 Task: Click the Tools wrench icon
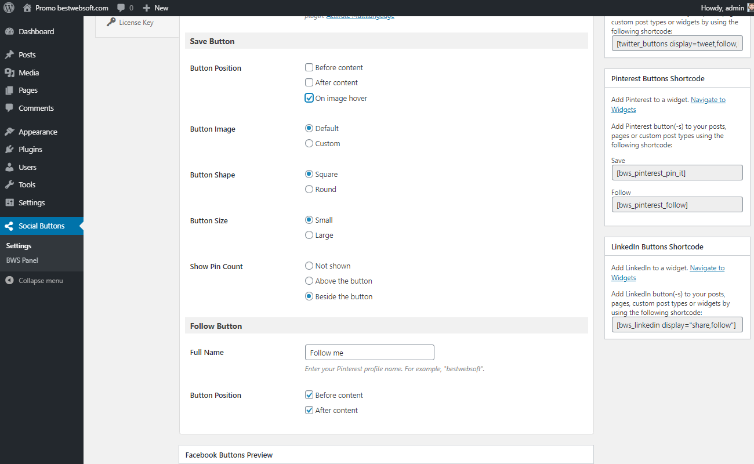click(x=9, y=184)
